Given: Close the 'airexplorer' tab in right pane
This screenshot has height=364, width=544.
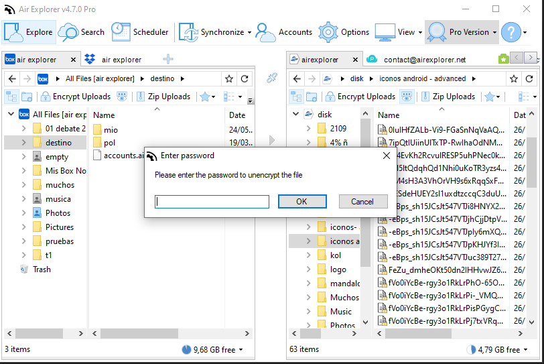Looking at the screenshot, I should [355, 60].
